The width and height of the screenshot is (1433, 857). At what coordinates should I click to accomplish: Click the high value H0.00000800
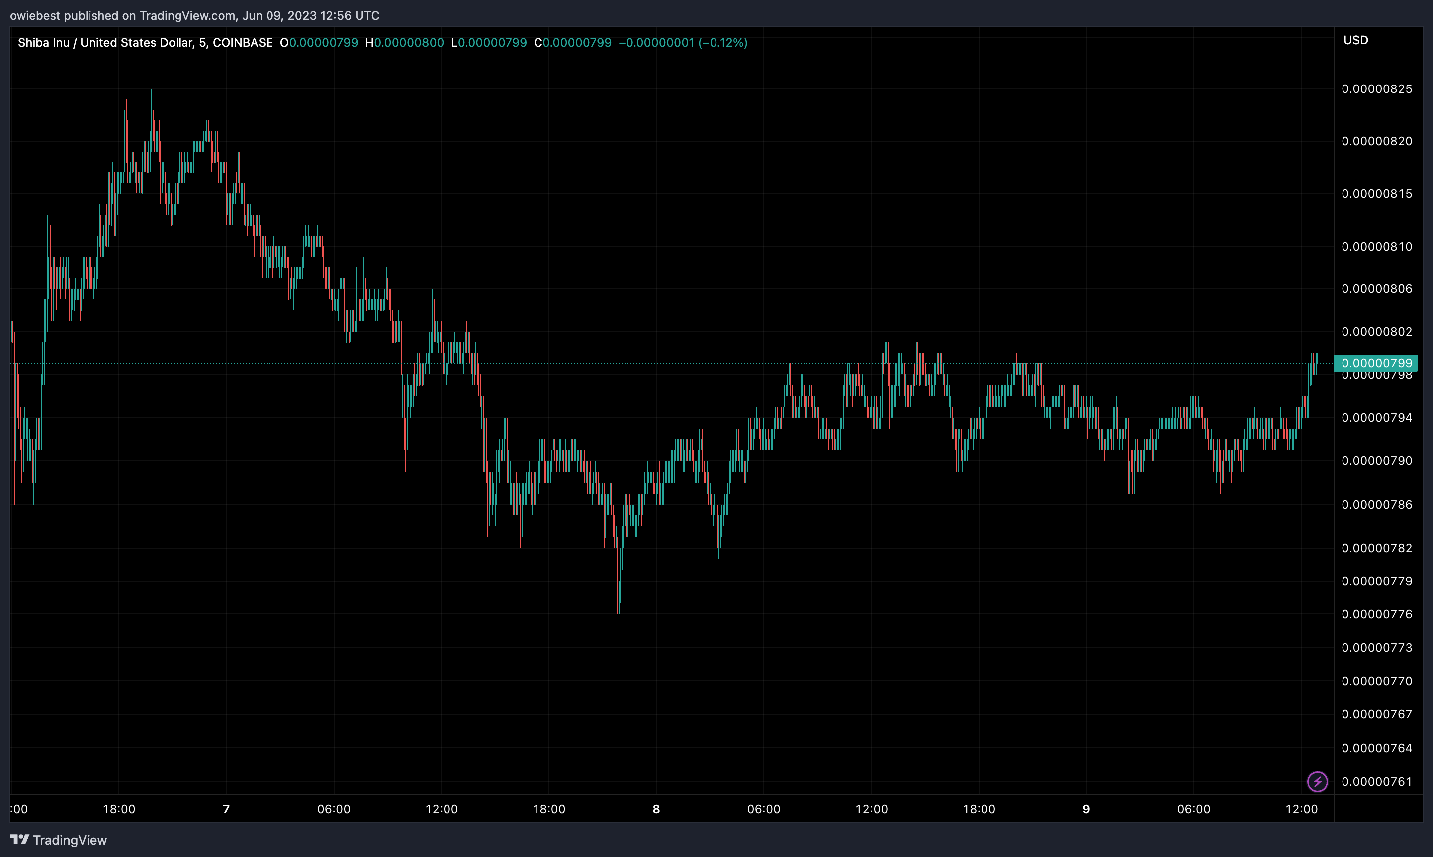point(404,43)
